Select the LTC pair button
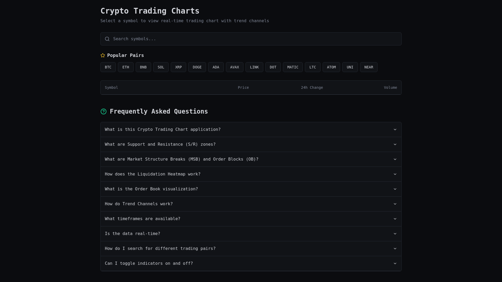 click(x=313, y=67)
